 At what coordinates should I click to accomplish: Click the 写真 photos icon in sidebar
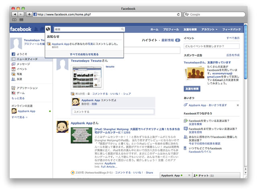[13, 74]
